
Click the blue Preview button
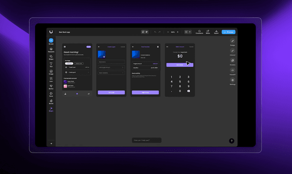229,32
